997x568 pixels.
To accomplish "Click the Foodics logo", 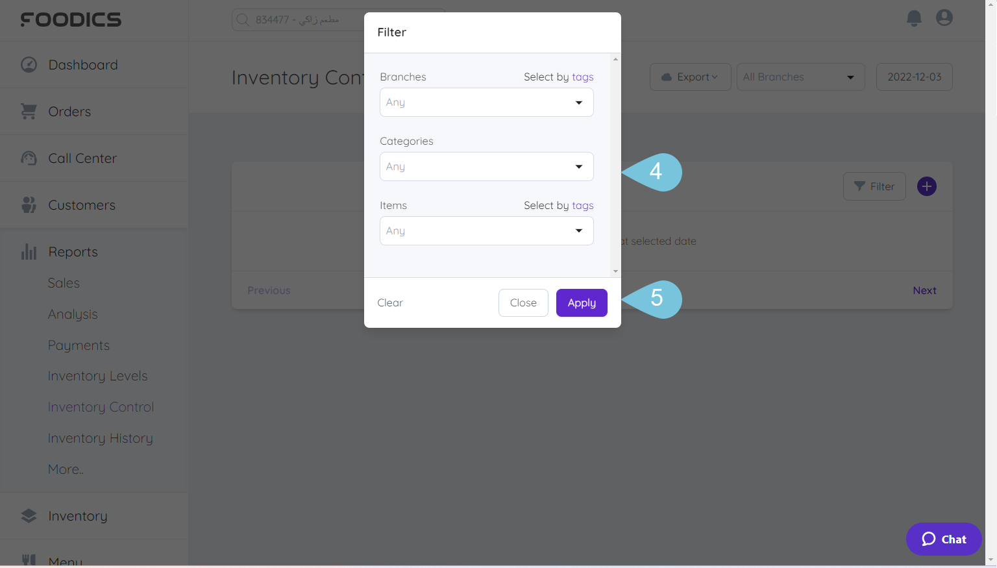I will point(71,19).
